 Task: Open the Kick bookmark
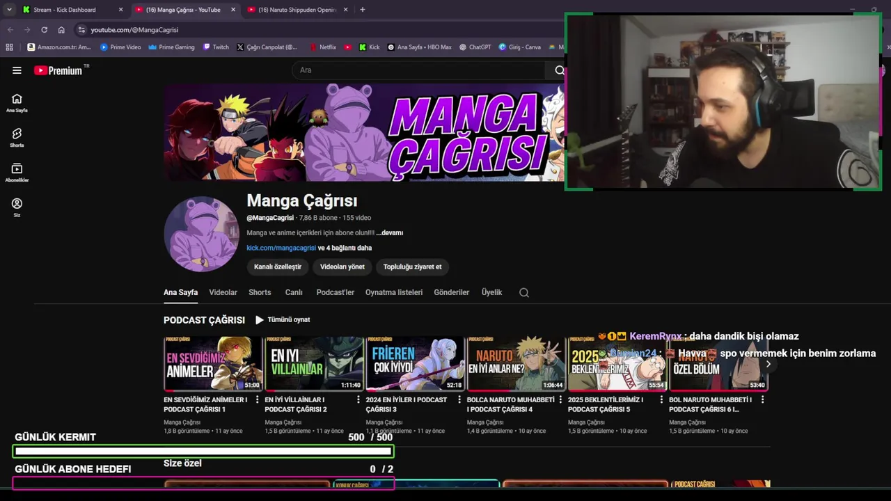(370, 47)
